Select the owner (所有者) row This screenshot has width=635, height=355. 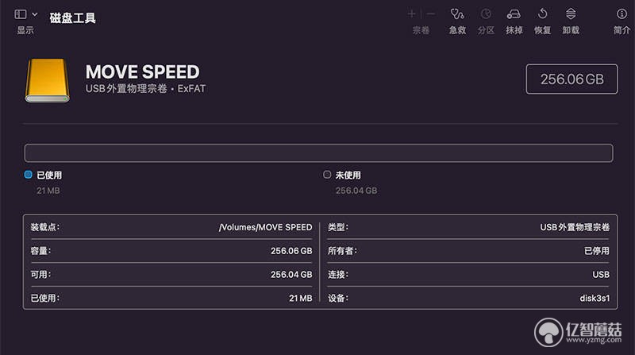[468, 251]
